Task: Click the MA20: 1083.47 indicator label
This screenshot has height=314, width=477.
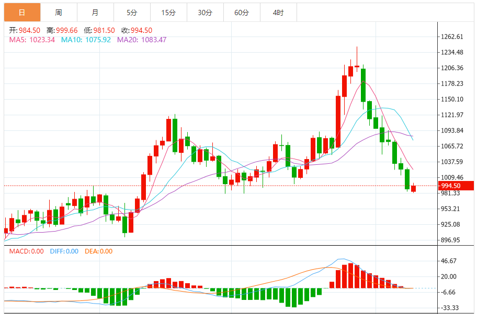Action: [x=142, y=40]
